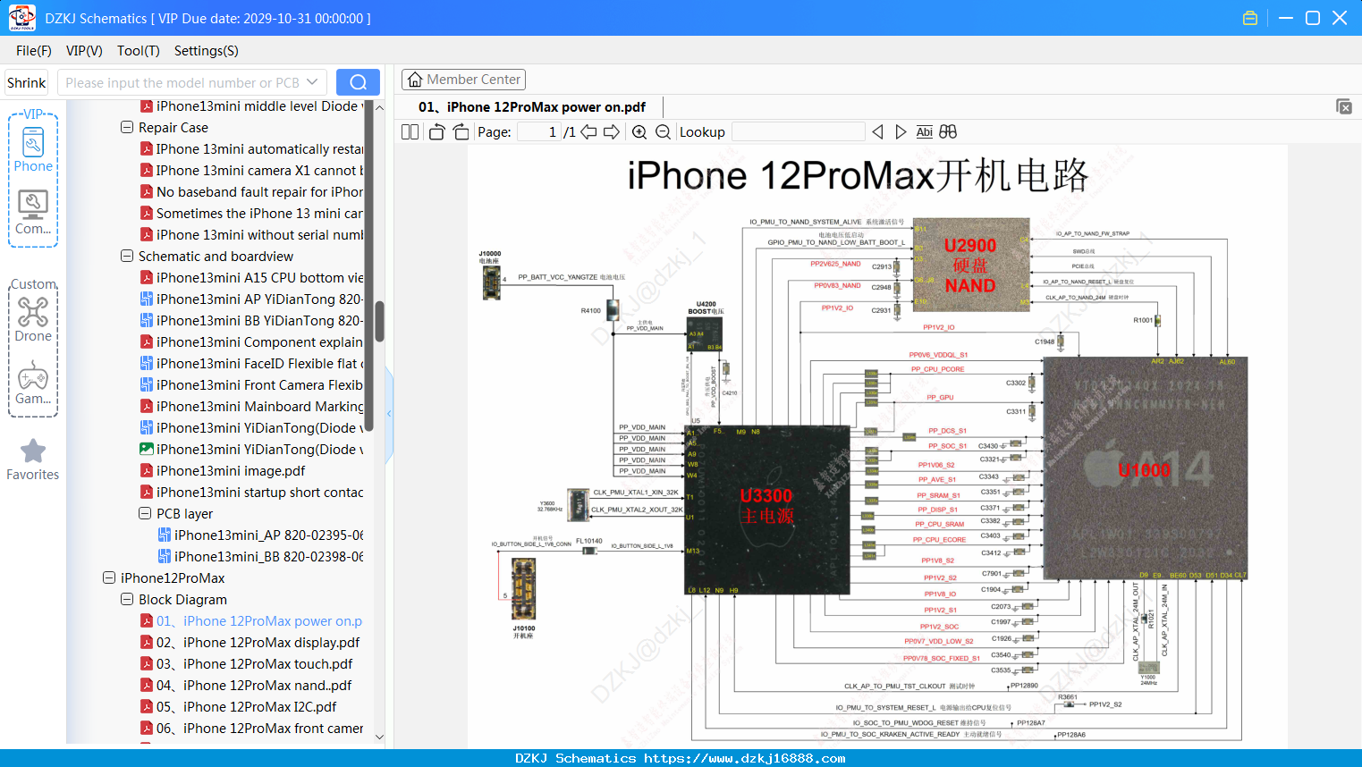
Task: Open iPhone13mini Front Camera Flexible file
Action: pyautogui.click(x=259, y=384)
